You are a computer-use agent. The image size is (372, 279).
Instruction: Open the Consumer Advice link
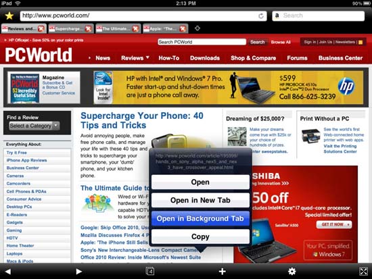pos(24,199)
